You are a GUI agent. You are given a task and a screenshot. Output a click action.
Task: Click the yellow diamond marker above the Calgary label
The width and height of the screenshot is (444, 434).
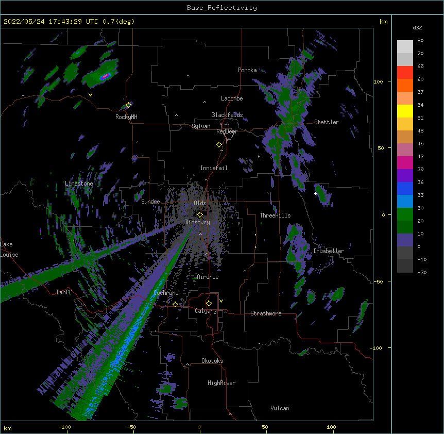point(209,304)
